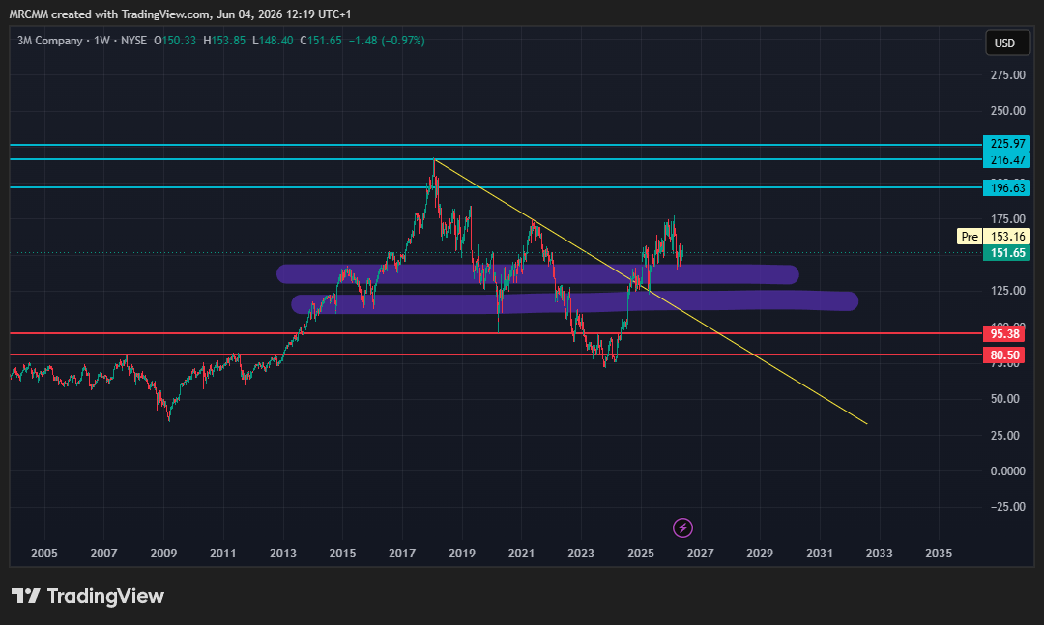Click the 225.97 cyan price label

[x=1006, y=144]
